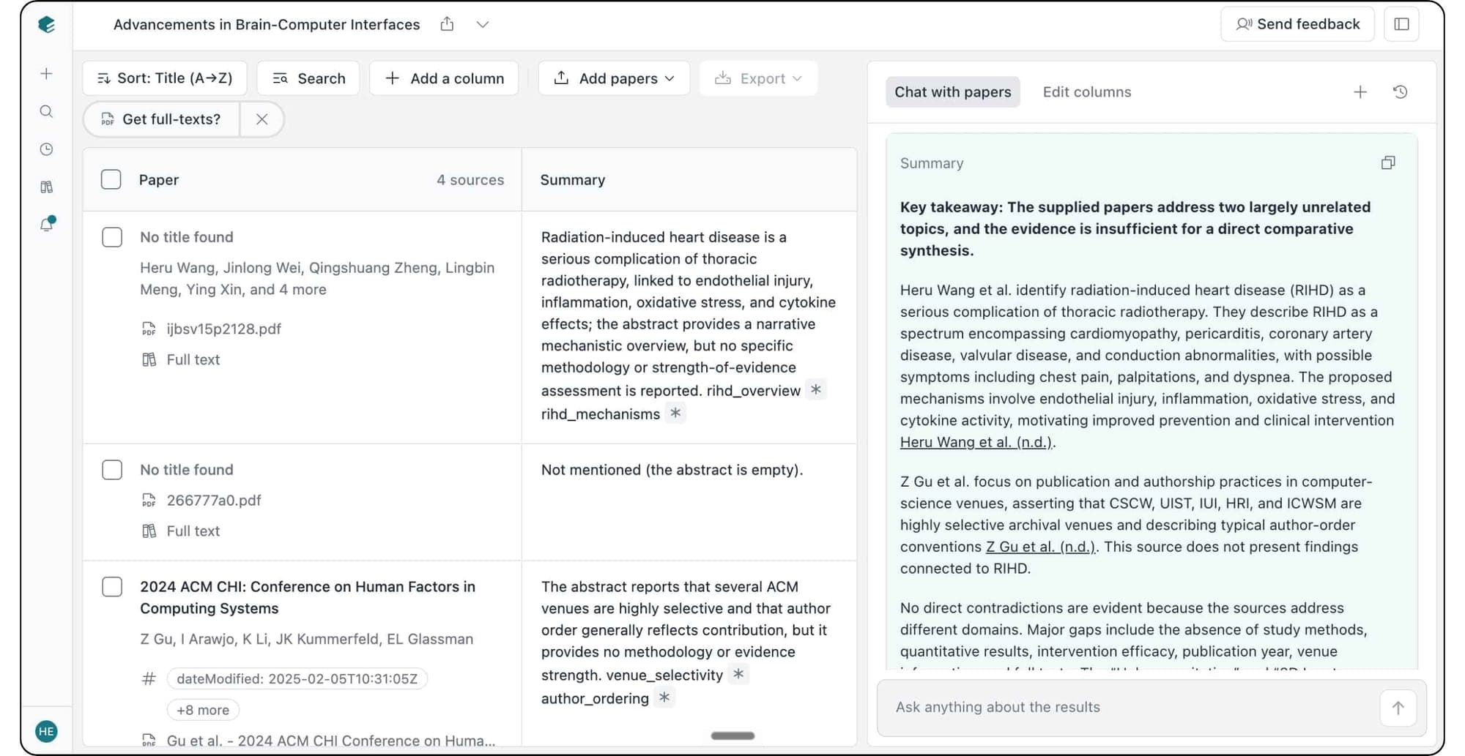Click the HE user avatar

click(x=46, y=731)
